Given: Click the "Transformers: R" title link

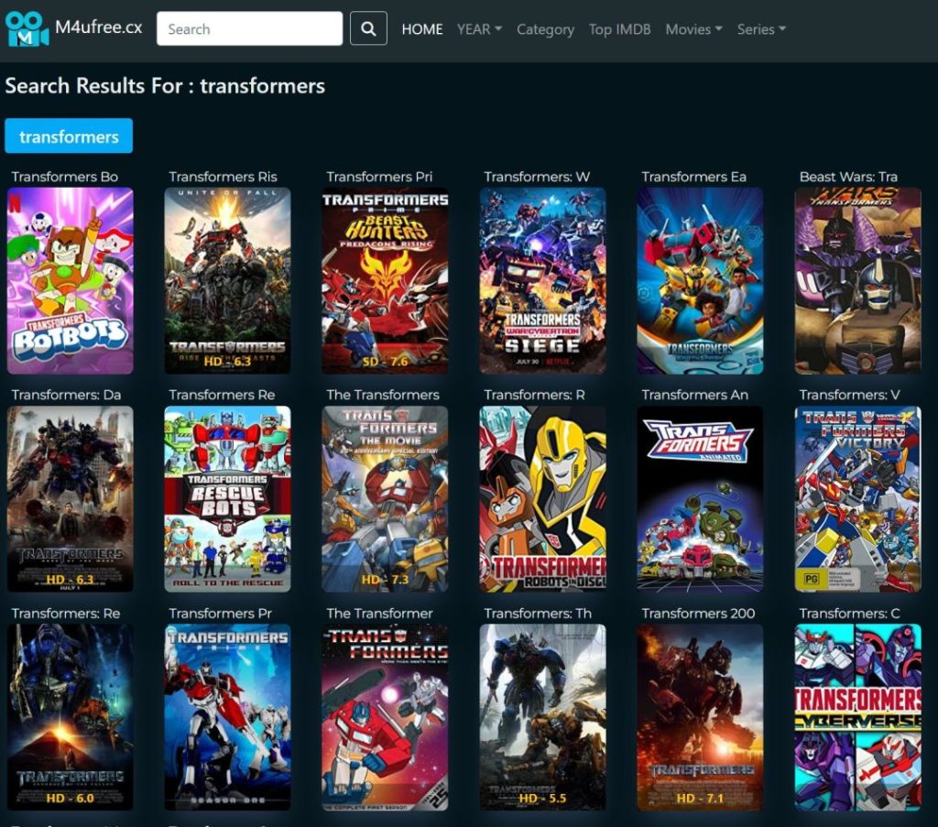Looking at the screenshot, I should click(x=534, y=395).
